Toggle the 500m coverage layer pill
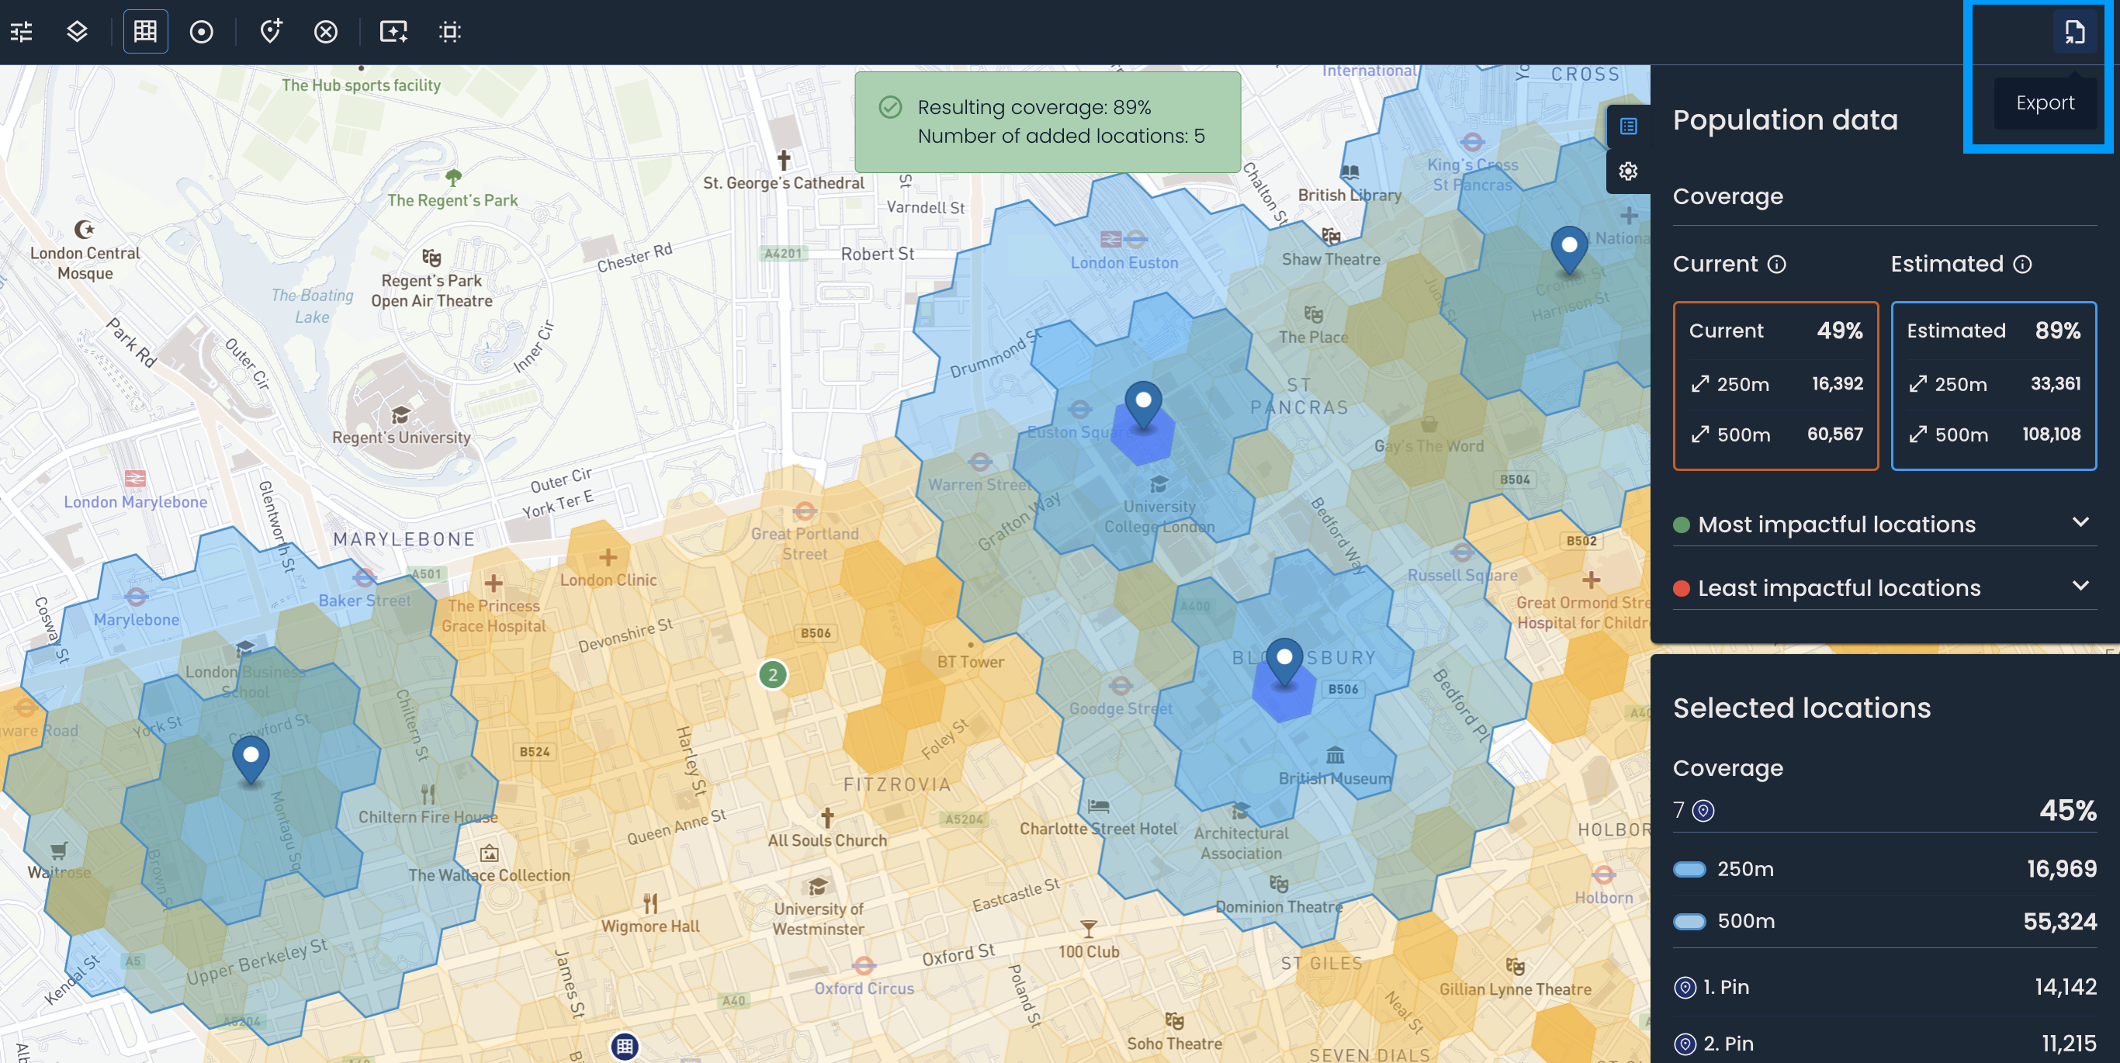This screenshot has height=1063, width=2120. click(1689, 922)
